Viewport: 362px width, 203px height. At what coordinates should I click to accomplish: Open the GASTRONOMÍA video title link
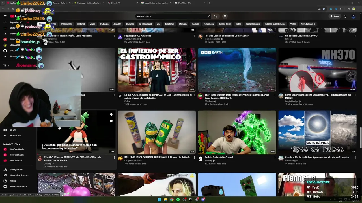coord(158,96)
